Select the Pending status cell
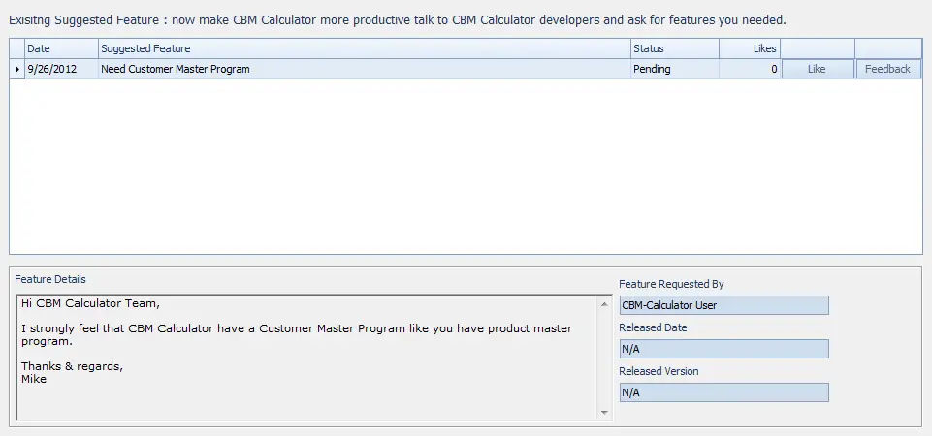This screenshot has width=932, height=436. [x=675, y=69]
